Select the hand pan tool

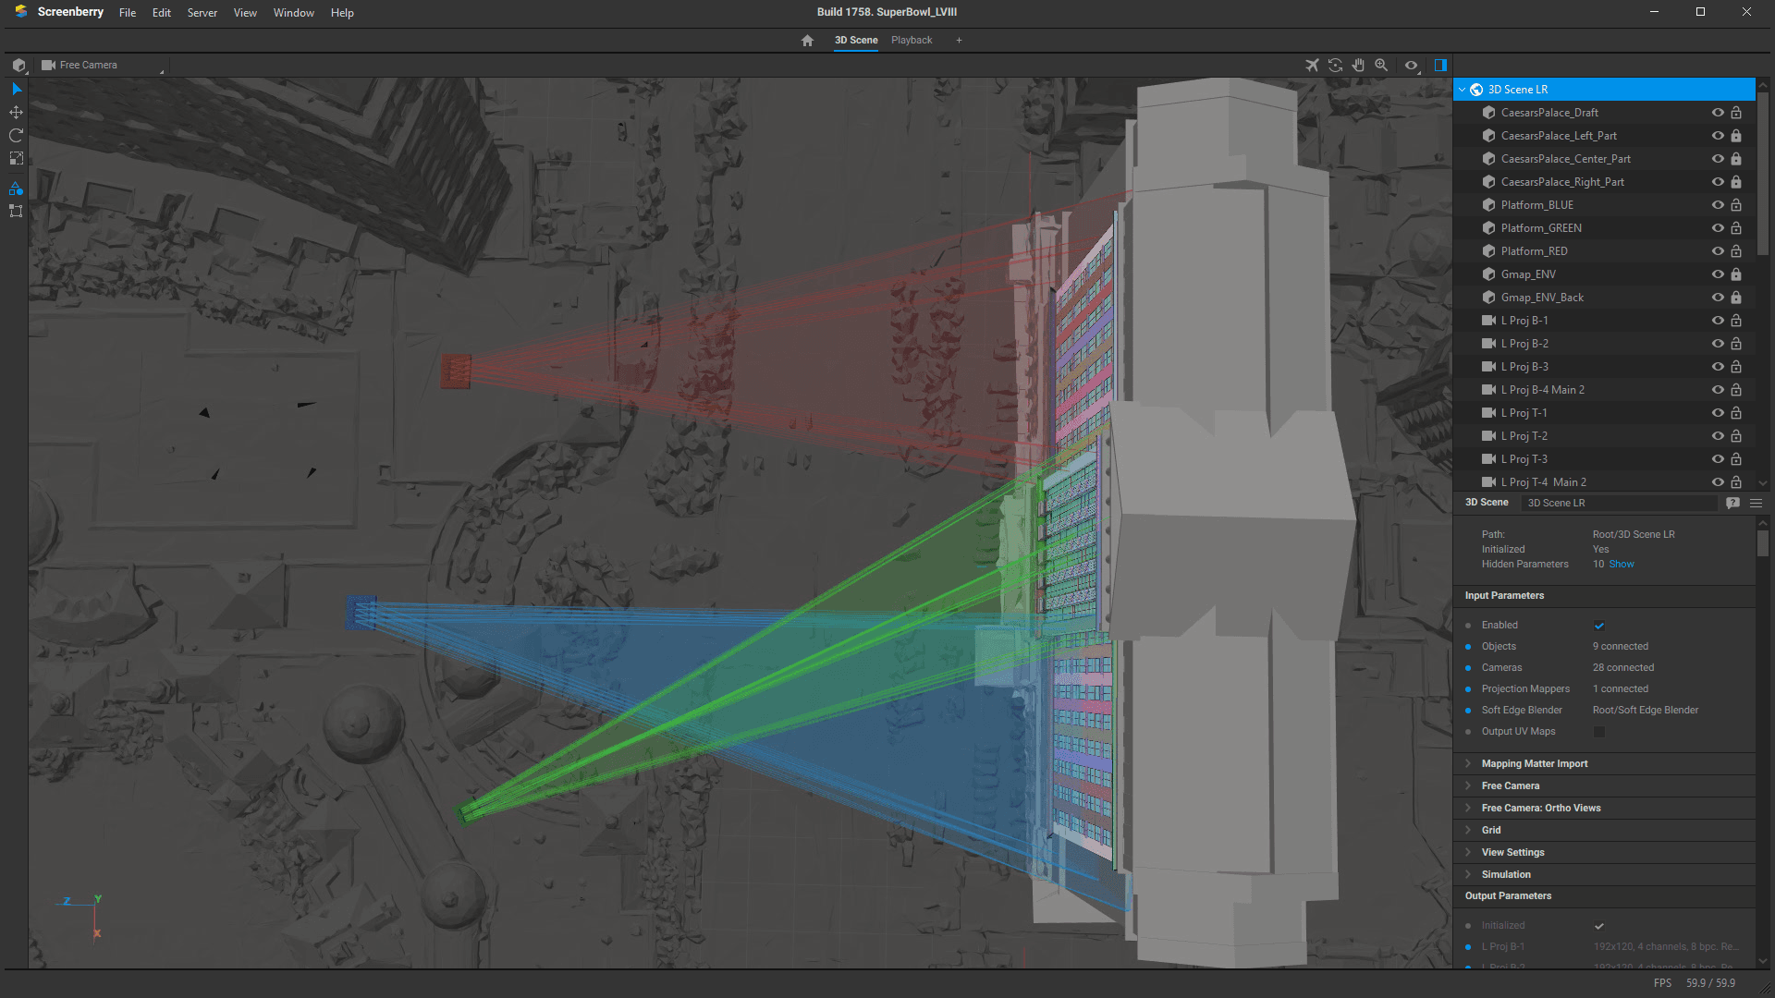tap(1358, 65)
